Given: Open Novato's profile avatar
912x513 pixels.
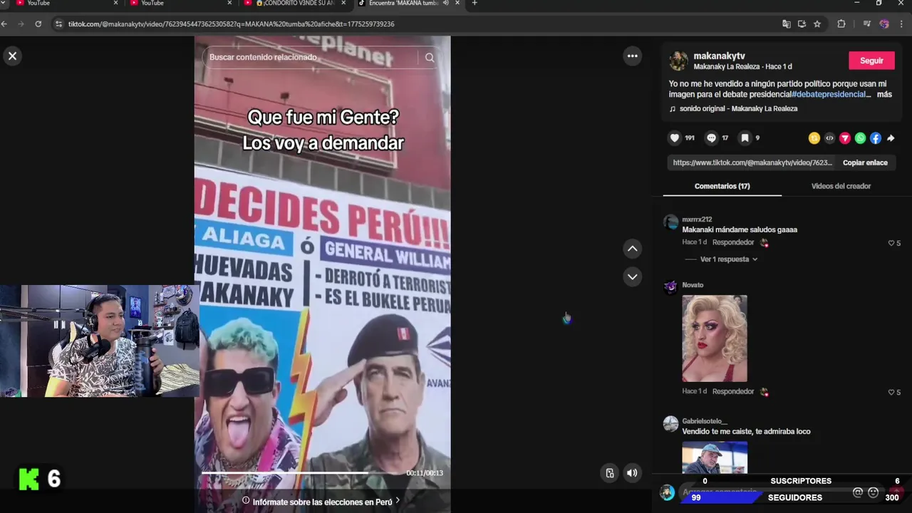Looking at the screenshot, I should (670, 287).
